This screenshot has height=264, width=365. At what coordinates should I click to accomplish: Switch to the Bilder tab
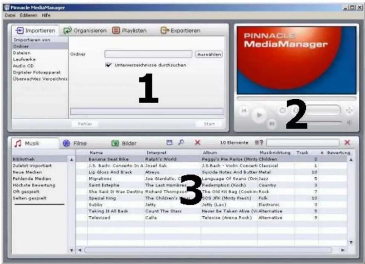click(x=124, y=144)
